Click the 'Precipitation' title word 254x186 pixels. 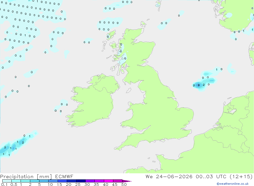[x=17, y=177]
